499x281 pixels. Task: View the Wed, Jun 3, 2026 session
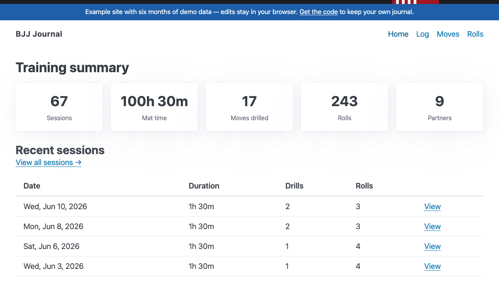(432, 266)
